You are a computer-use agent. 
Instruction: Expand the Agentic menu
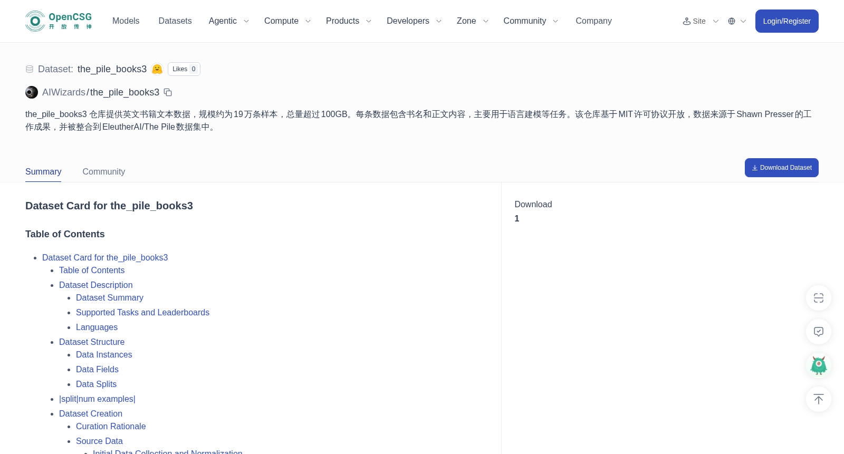[229, 21]
